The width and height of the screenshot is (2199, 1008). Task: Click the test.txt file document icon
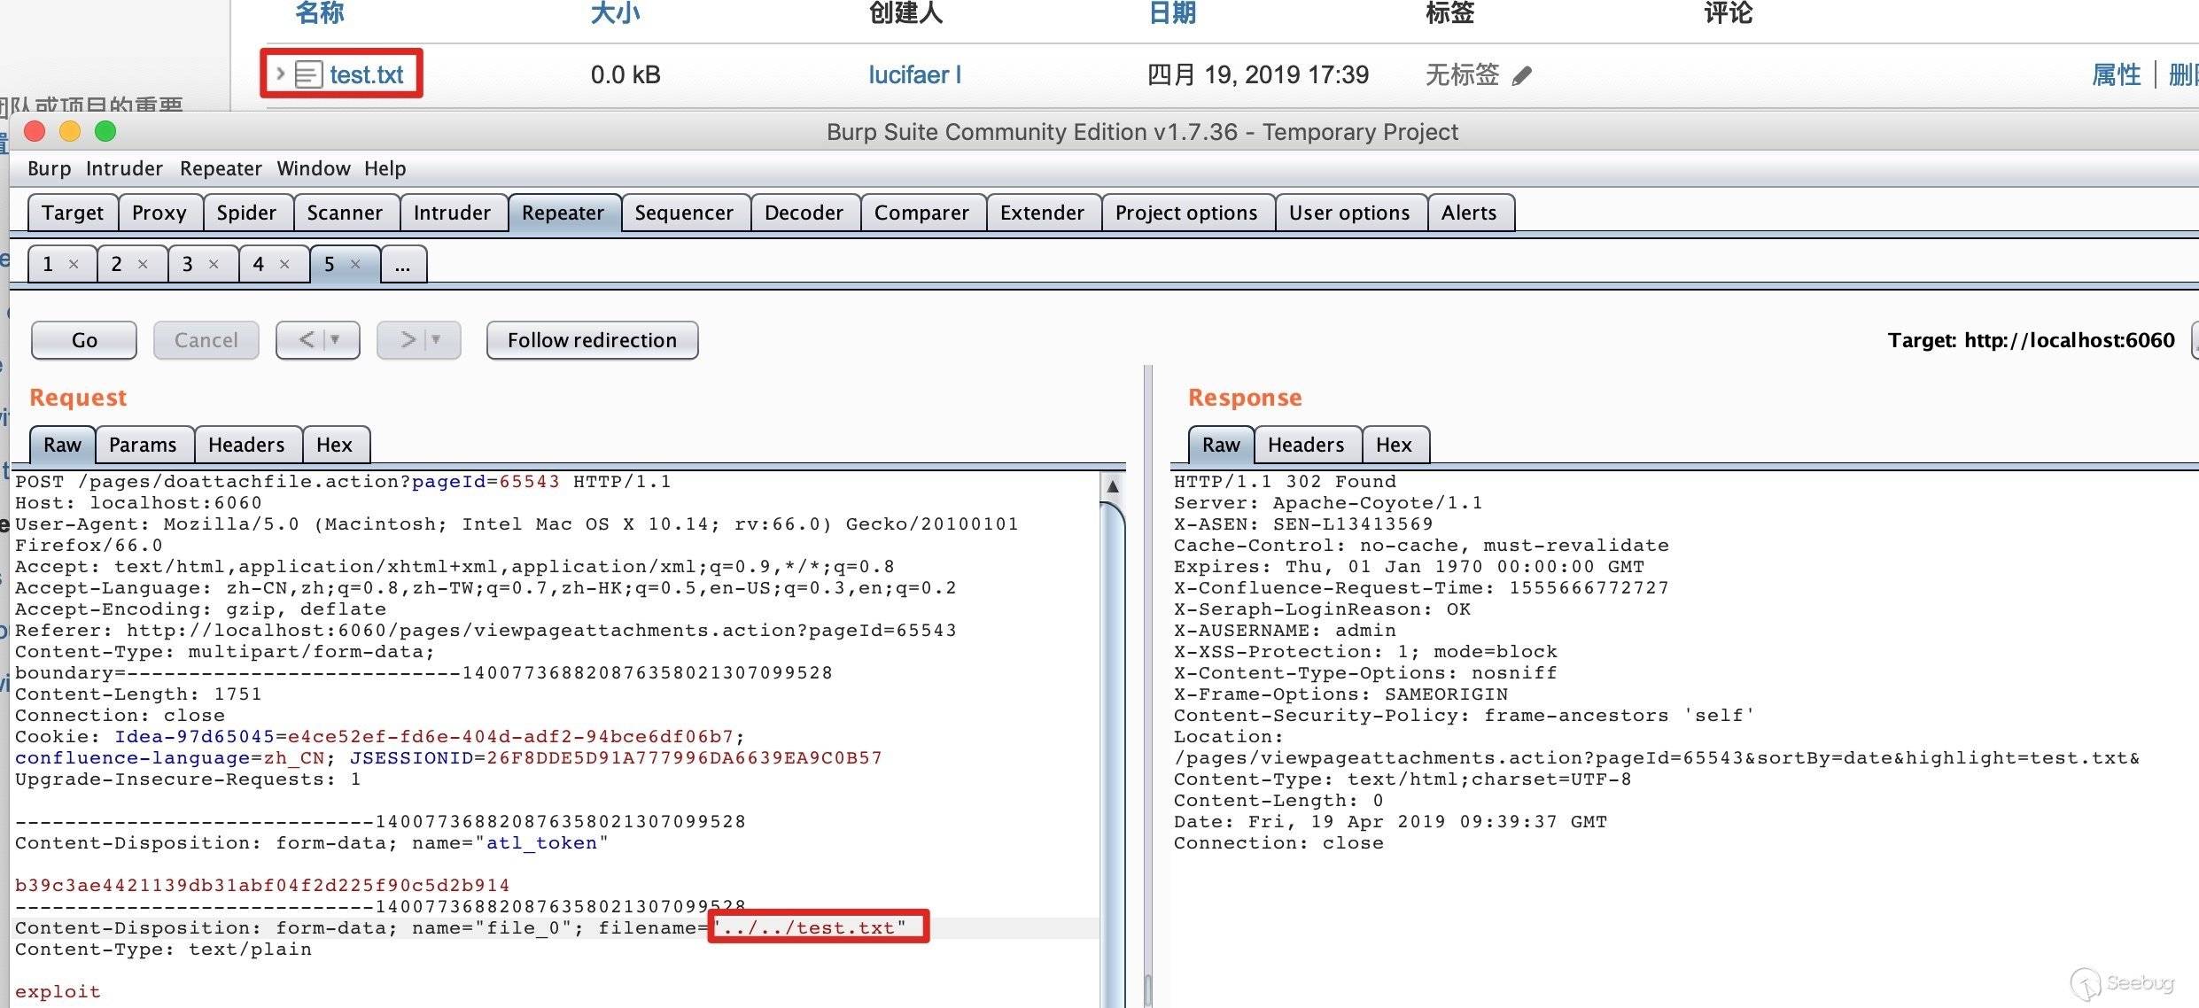(307, 74)
